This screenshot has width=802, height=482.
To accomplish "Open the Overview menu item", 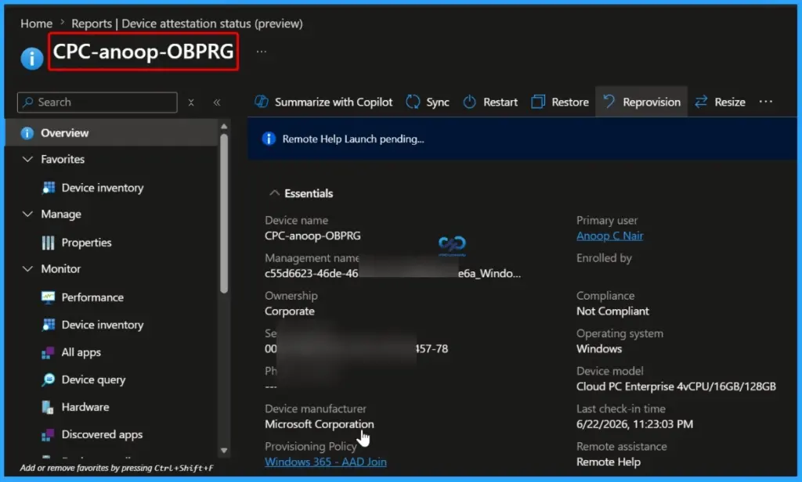I will coord(112,133).
